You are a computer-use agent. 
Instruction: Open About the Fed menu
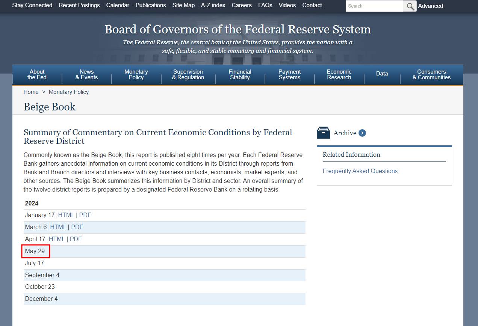tap(37, 74)
